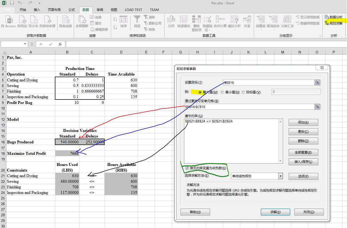Click Consolidate (合并计算)

point(220,22)
